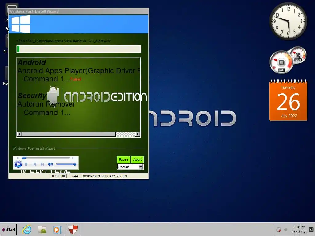This screenshot has height=236, width=315.
Task: Skip to next track in media player
Action: [x=42, y=164]
